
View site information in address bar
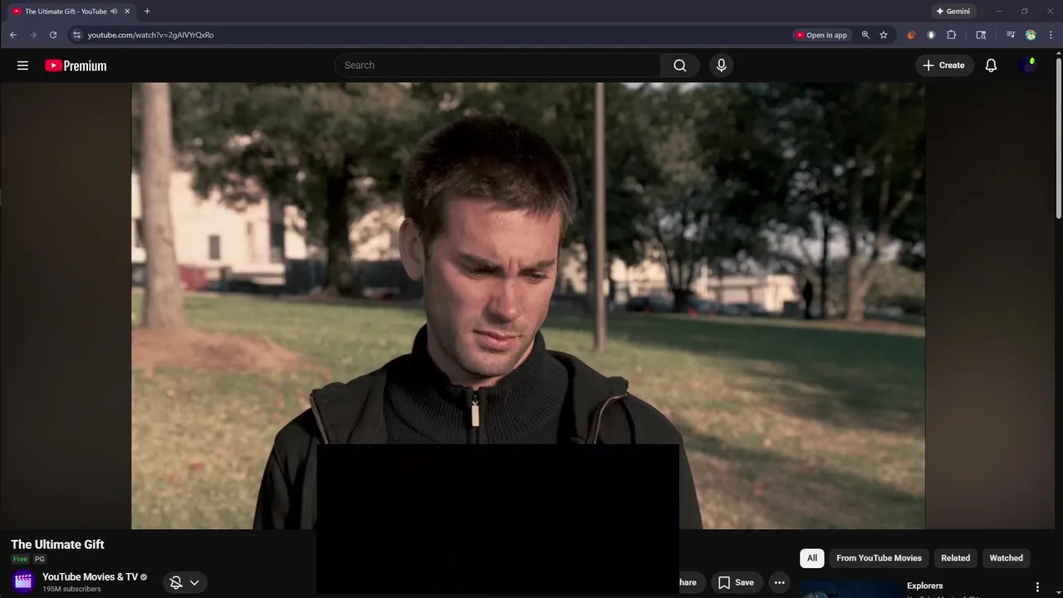point(76,35)
